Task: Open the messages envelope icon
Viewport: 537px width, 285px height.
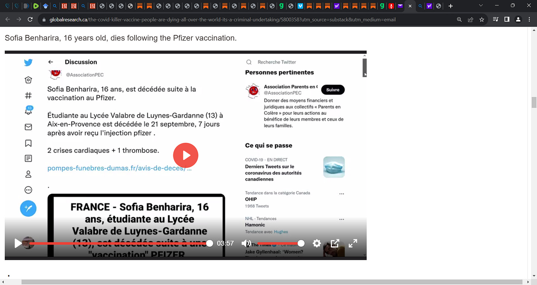Action: [28, 127]
